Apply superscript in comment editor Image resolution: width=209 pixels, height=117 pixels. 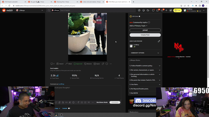70,102
